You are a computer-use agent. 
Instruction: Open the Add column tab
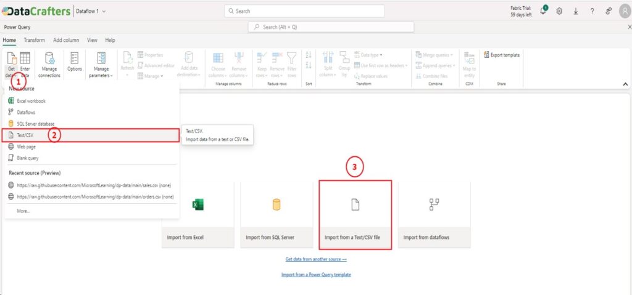pos(66,40)
